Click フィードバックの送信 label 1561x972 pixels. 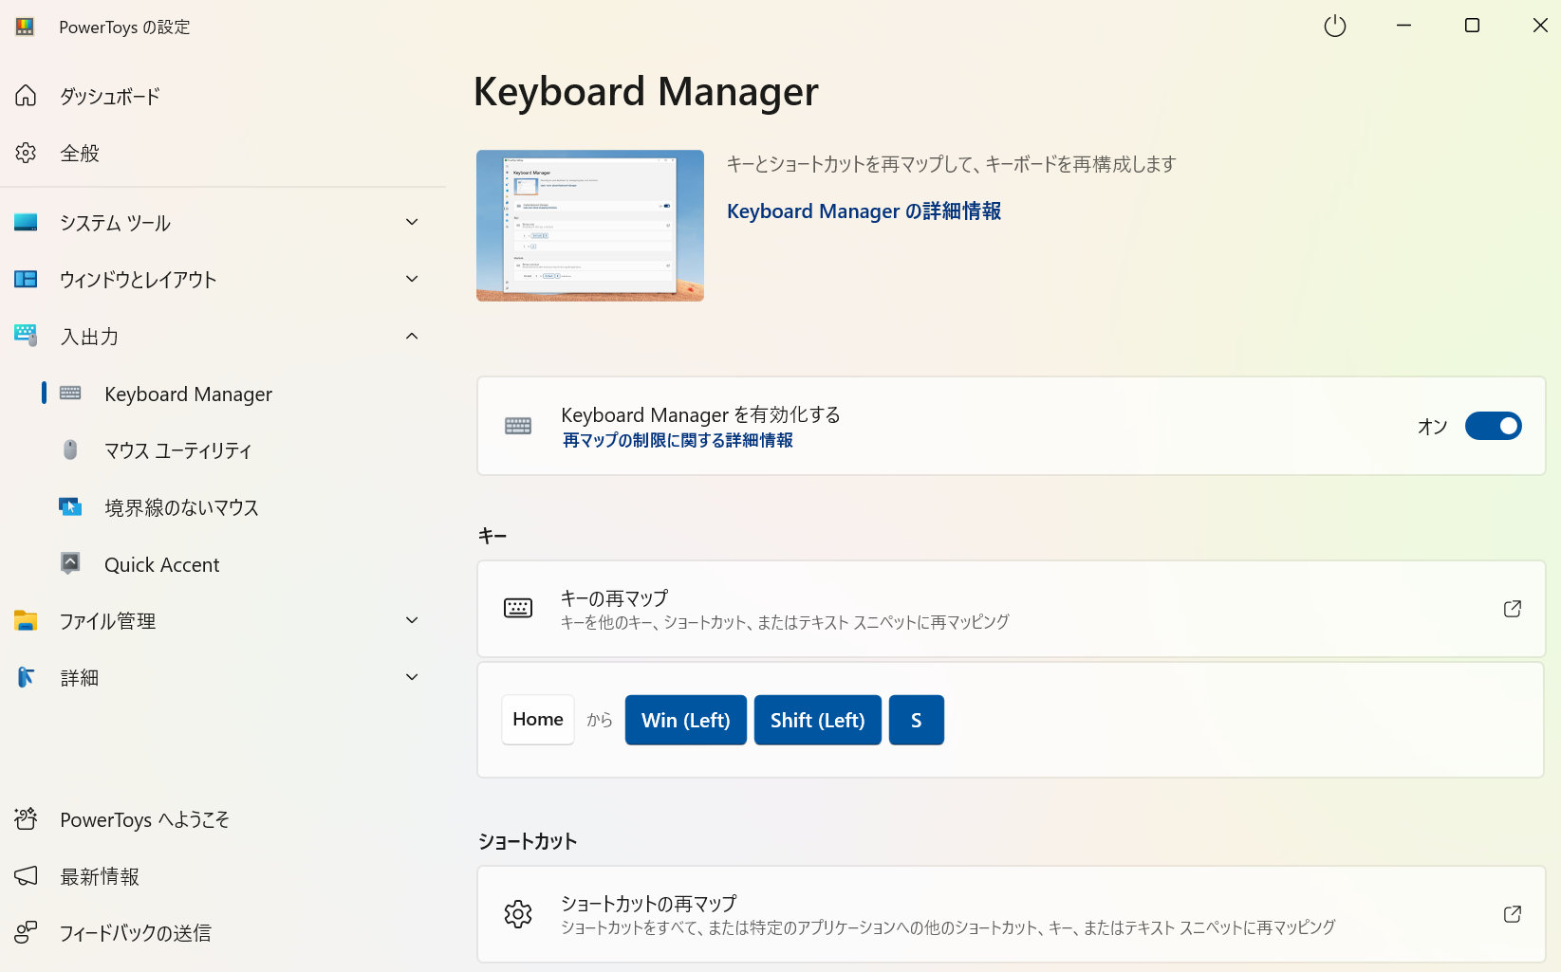[136, 933]
